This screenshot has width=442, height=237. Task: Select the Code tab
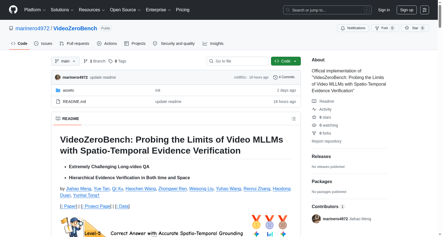point(19,43)
